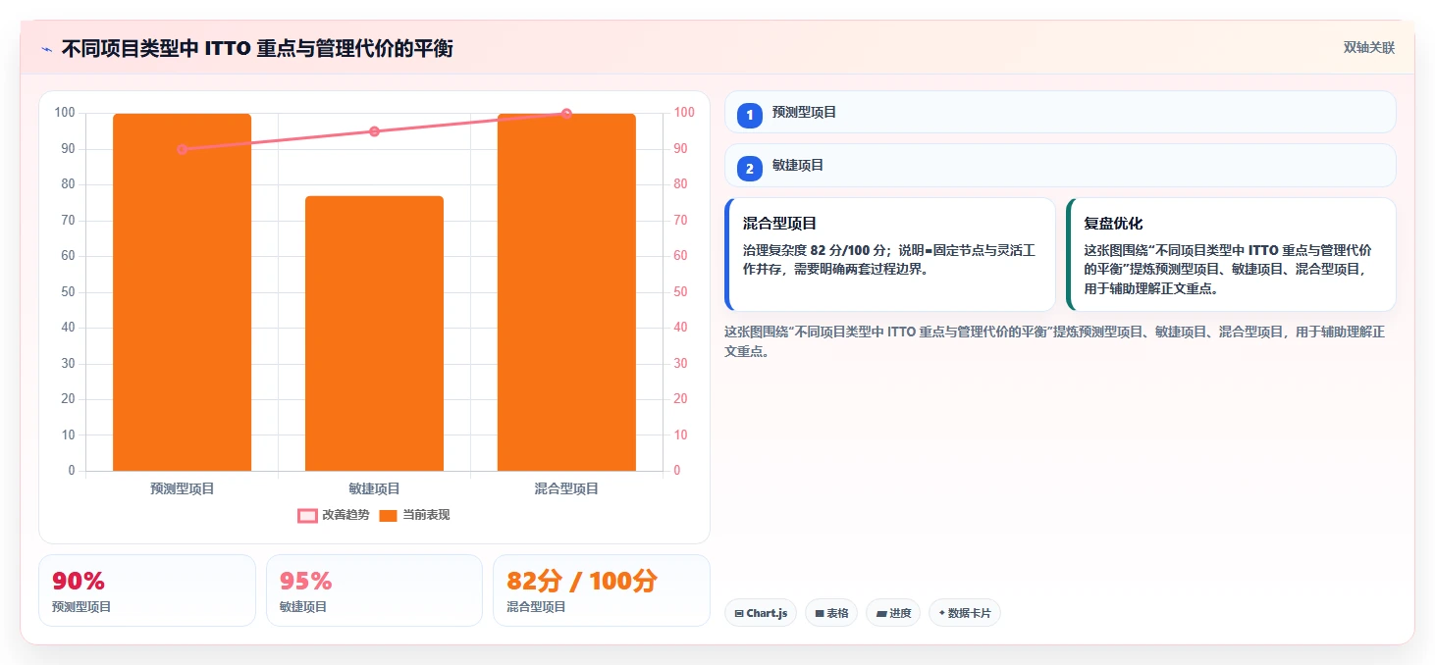Click the x-axis label 预测型项目
Viewport: 1435px width, 665px height.
pos(182,488)
